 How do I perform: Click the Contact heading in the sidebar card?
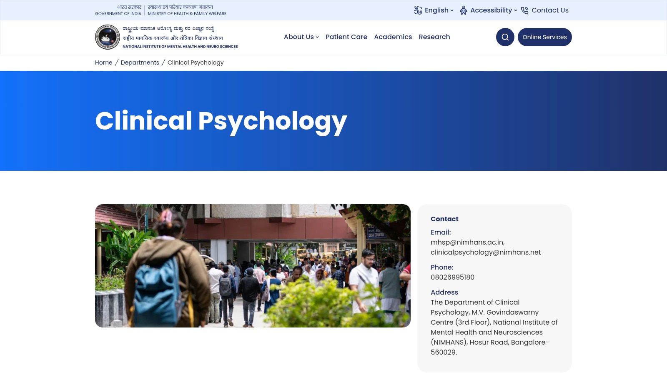[x=444, y=219]
